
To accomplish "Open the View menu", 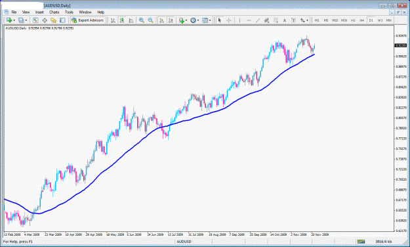I will [x=26, y=12].
